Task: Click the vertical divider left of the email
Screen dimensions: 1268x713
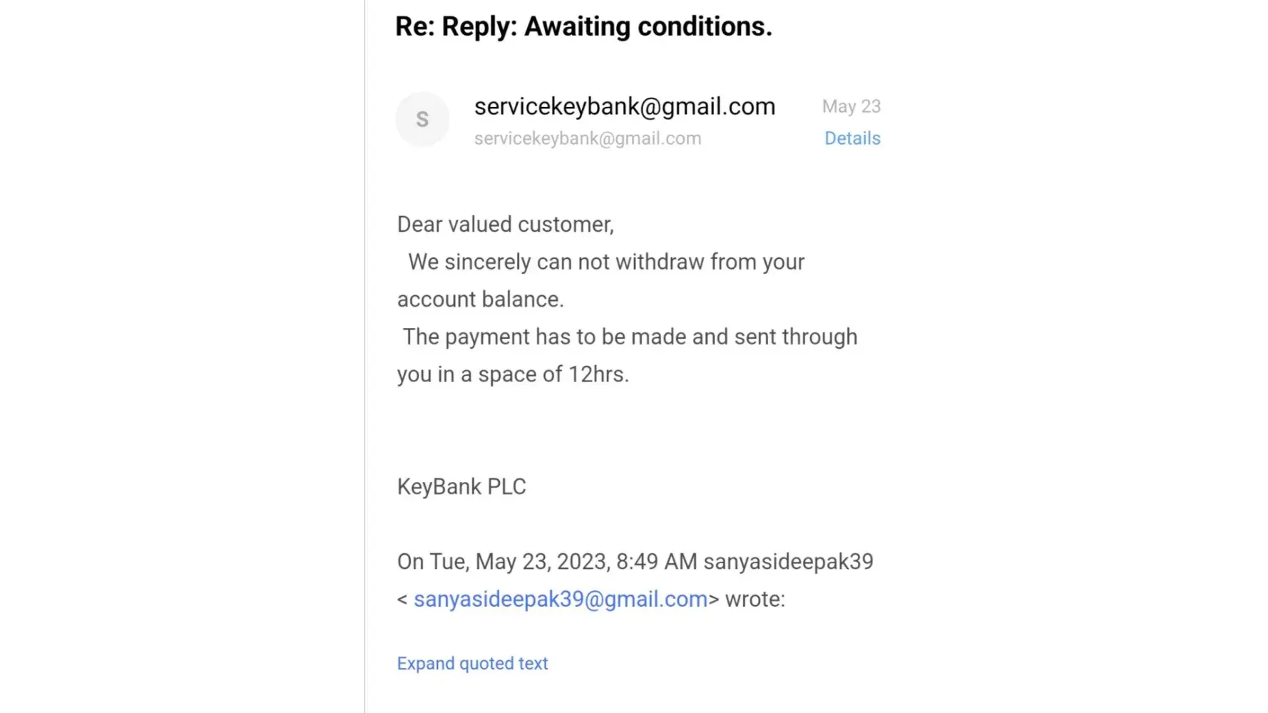Action: 364,356
